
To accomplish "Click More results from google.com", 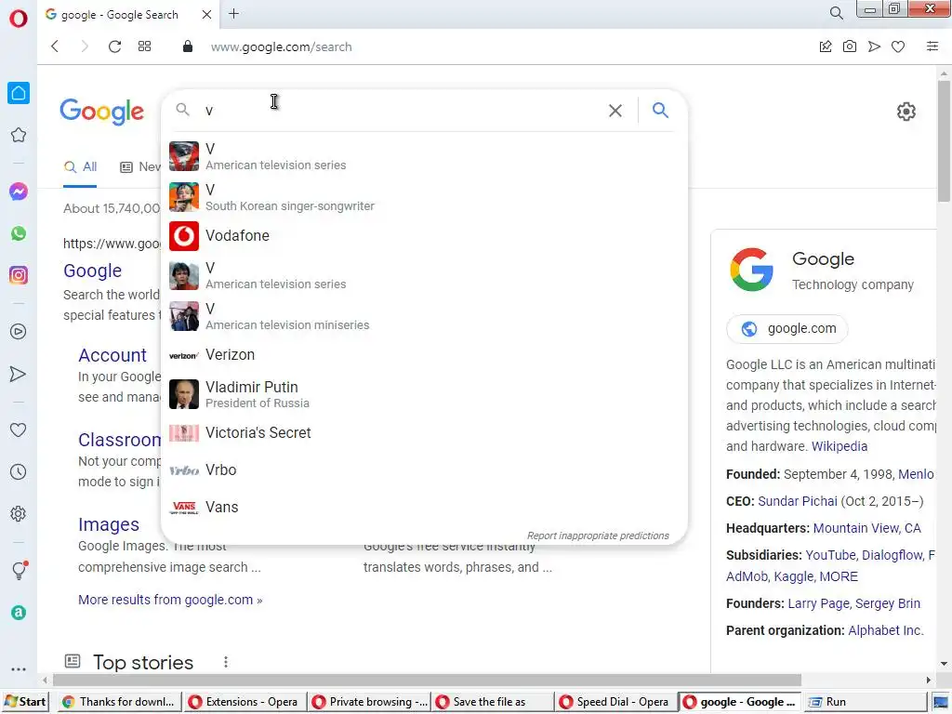I will click(170, 600).
